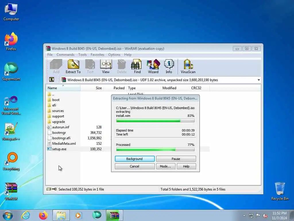Select the autorun.inf file
Viewport: 294px width, 221px height.
61,127
